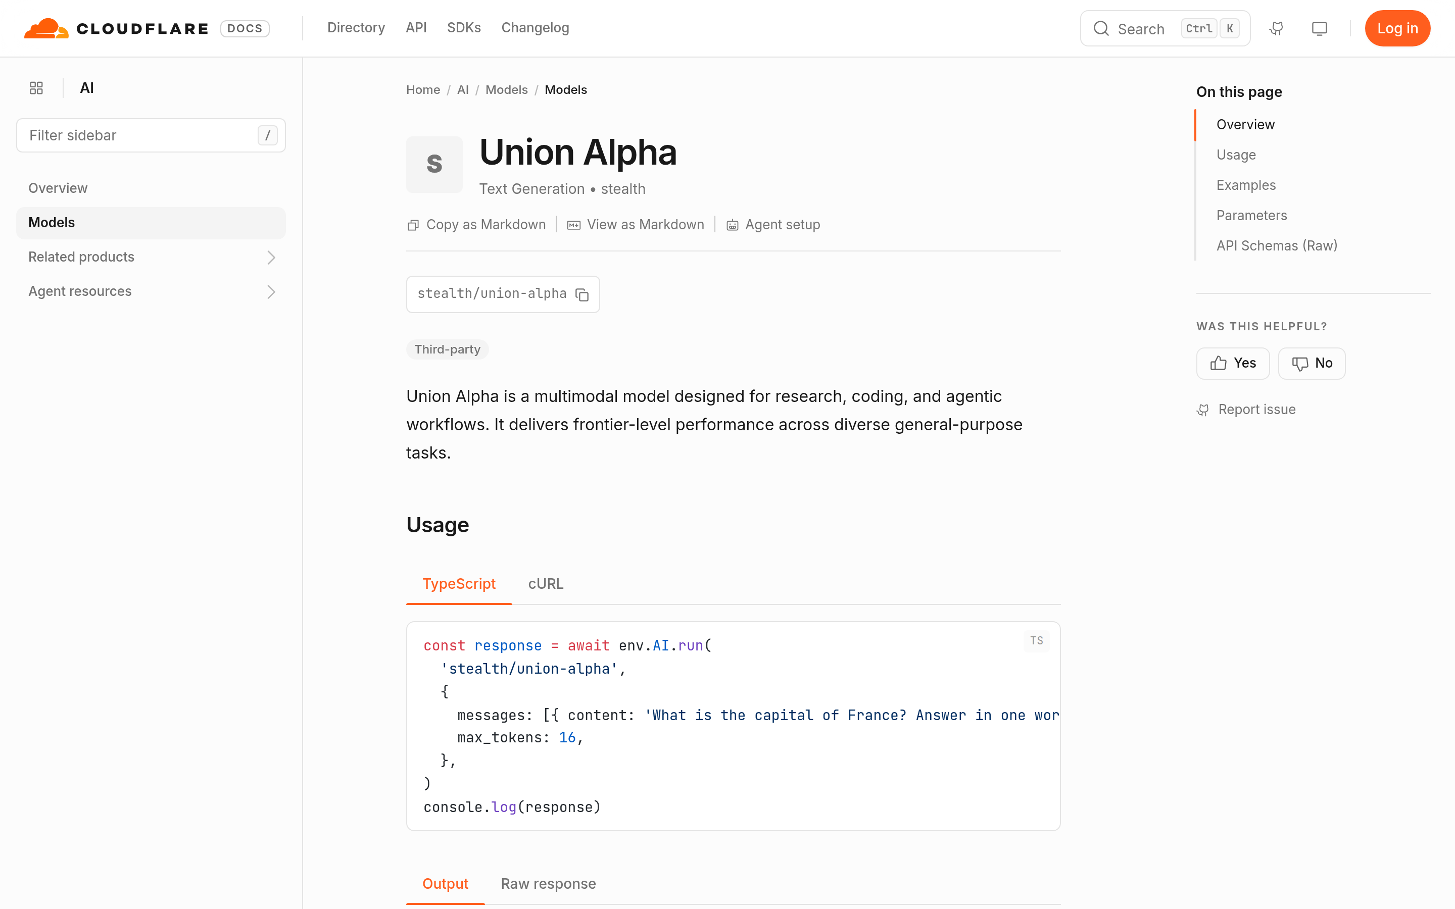Screen dimensions: 1455x909
Task: Jump to Examples in page contents
Action: (x=1246, y=185)
